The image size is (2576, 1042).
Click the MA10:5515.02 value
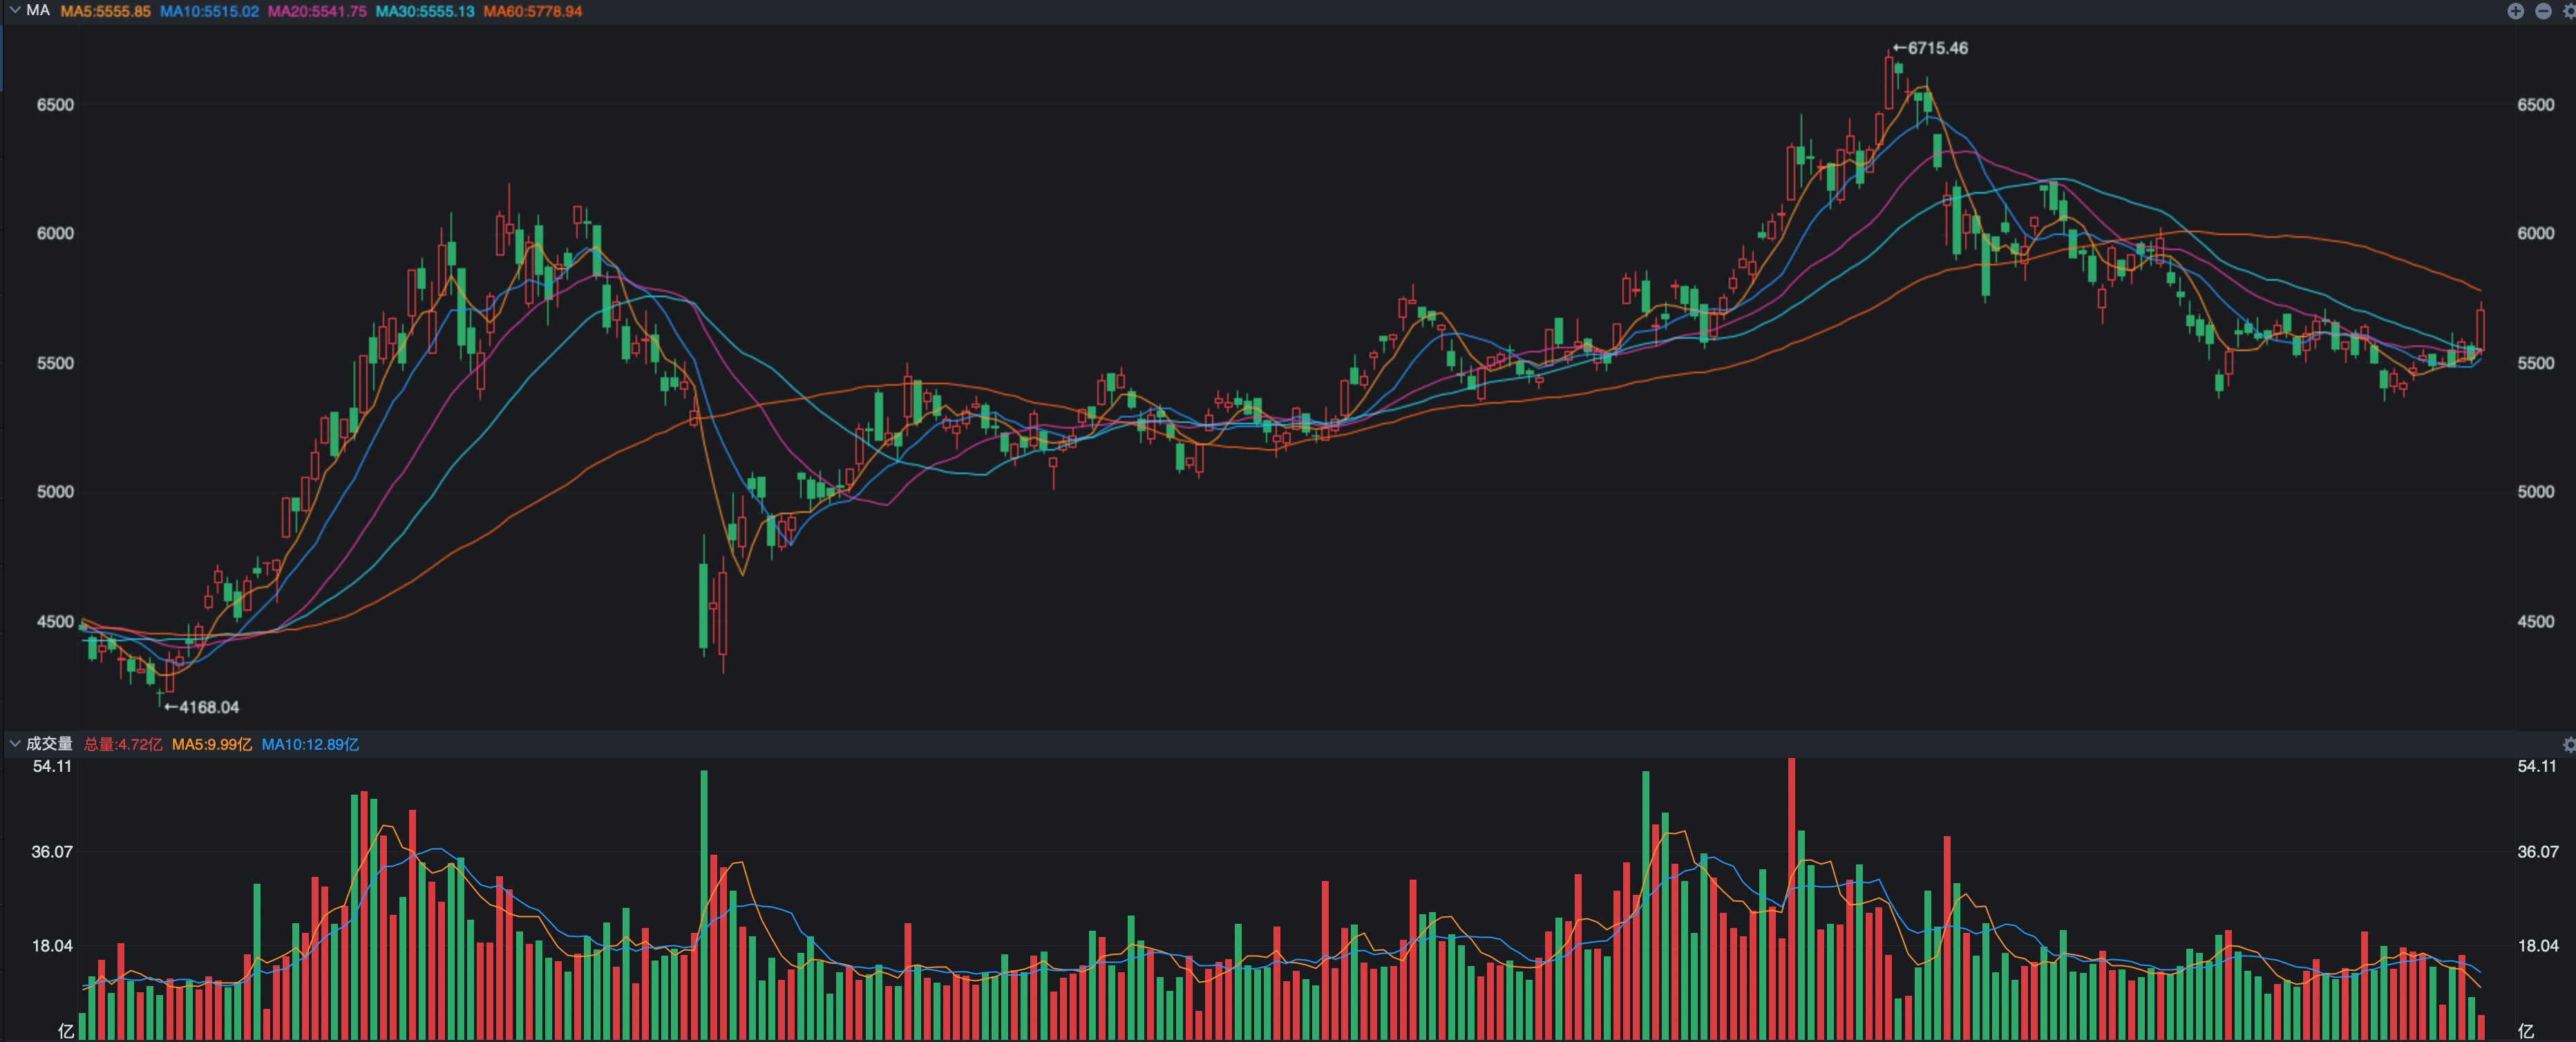[x=209, y=11]
